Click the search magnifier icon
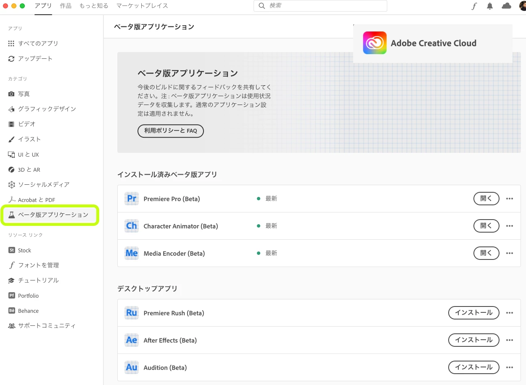 click(262, 6)
